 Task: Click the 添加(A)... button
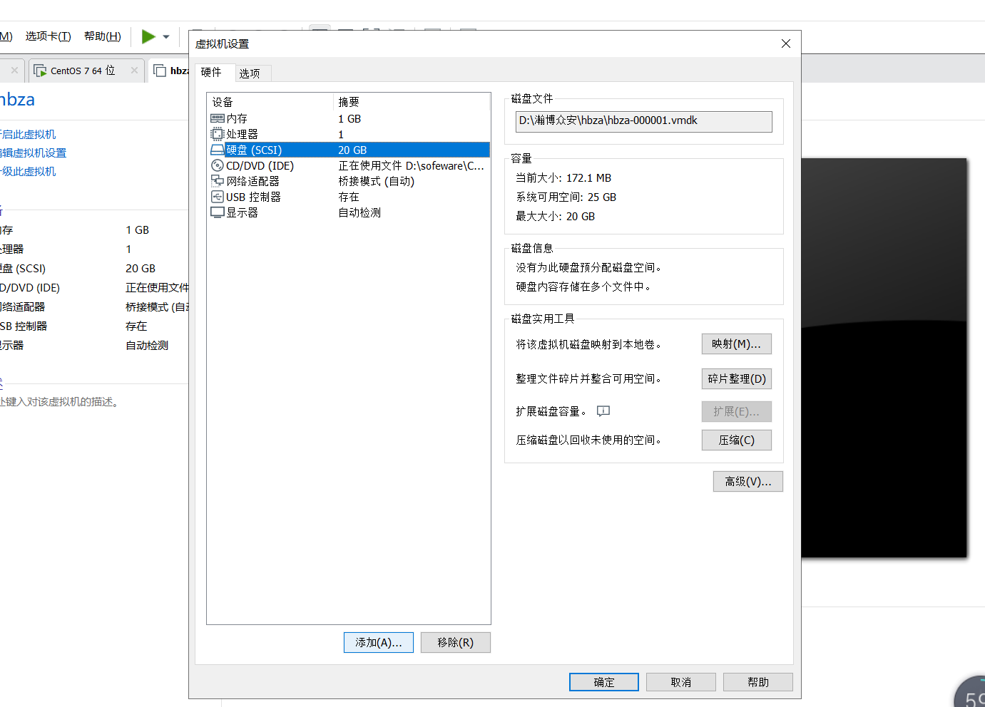[x=379, y=642]
